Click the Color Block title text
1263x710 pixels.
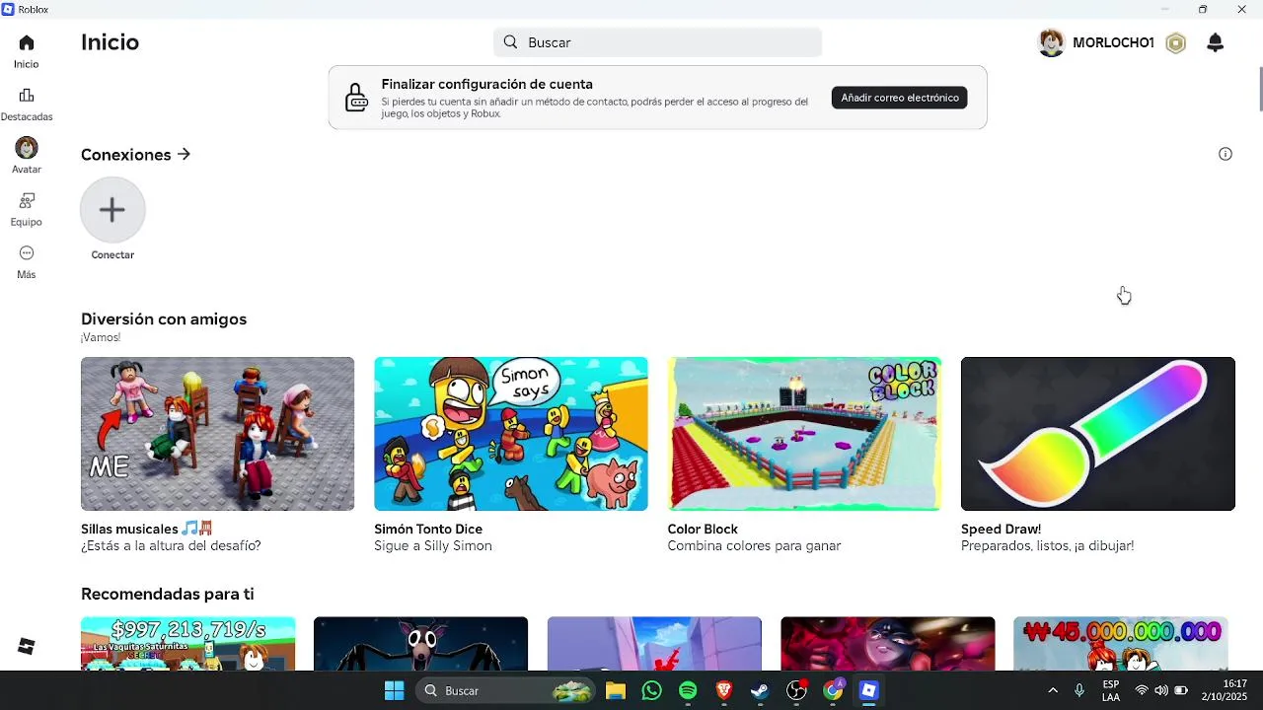(703, 530)
